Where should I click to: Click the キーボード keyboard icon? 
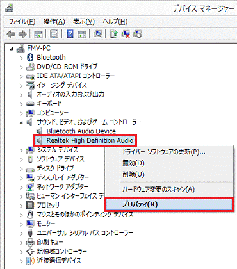(30, 104)
